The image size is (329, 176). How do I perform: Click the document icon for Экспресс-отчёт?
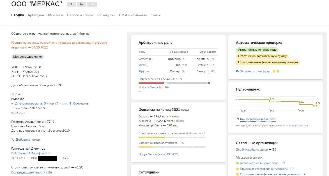(237, 71)
